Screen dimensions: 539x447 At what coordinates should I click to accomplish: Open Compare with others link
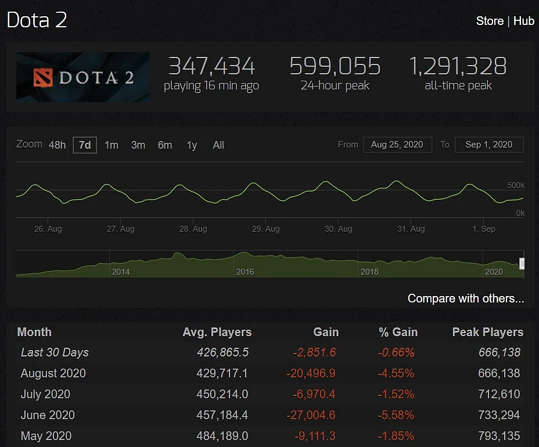coord(466,298)
